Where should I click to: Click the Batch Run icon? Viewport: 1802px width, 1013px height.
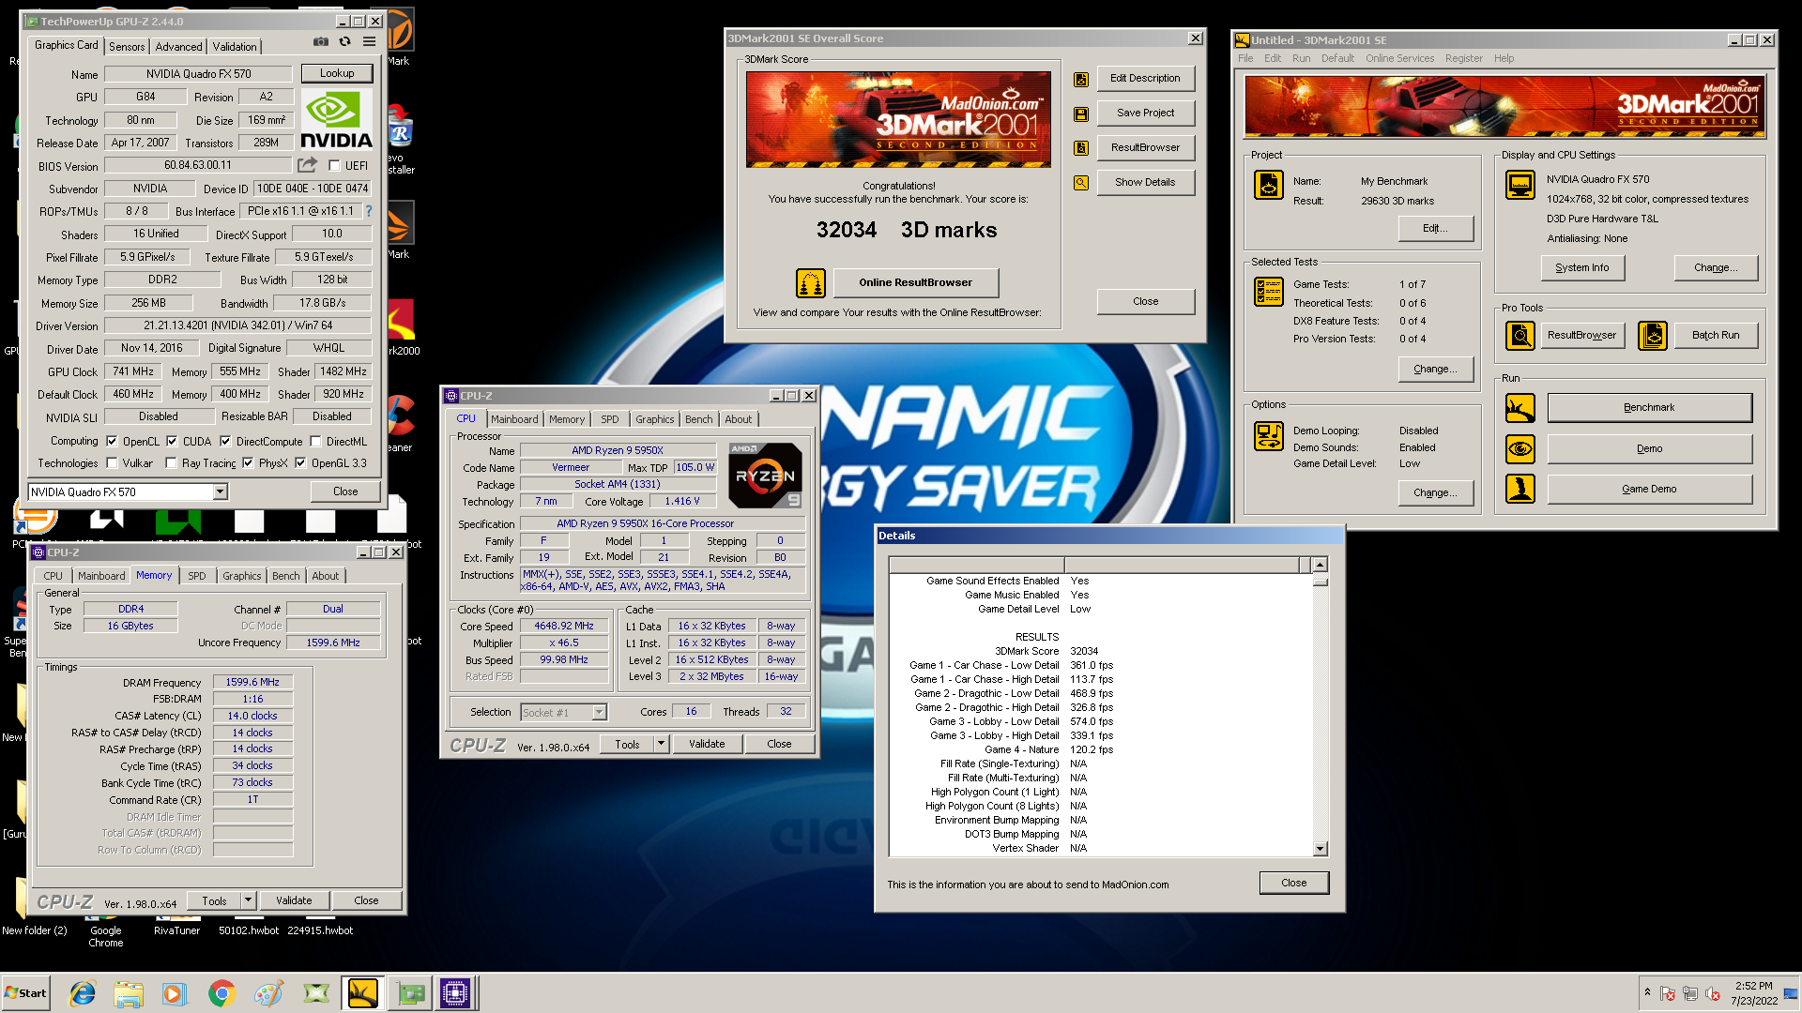point(1653,335)
